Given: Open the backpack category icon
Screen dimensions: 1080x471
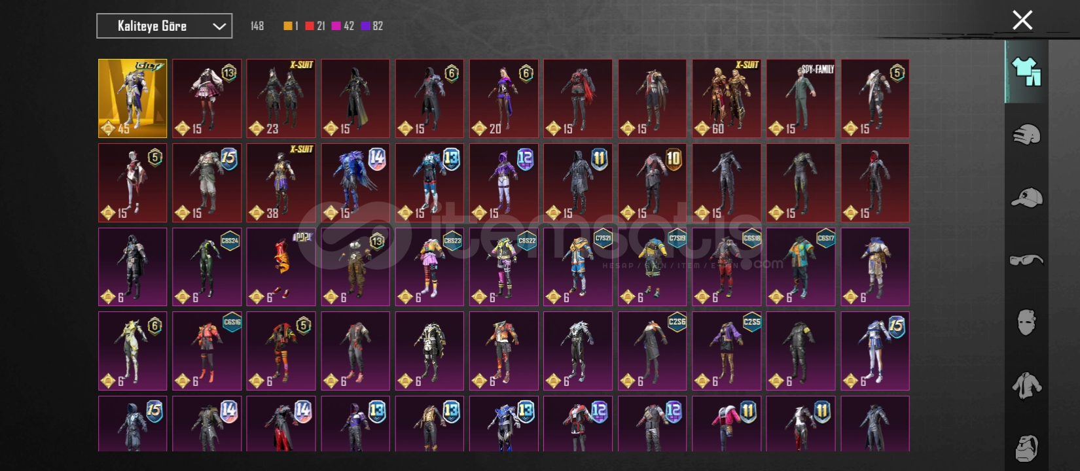Looking at the screenshot, I should pos(1026,447).
